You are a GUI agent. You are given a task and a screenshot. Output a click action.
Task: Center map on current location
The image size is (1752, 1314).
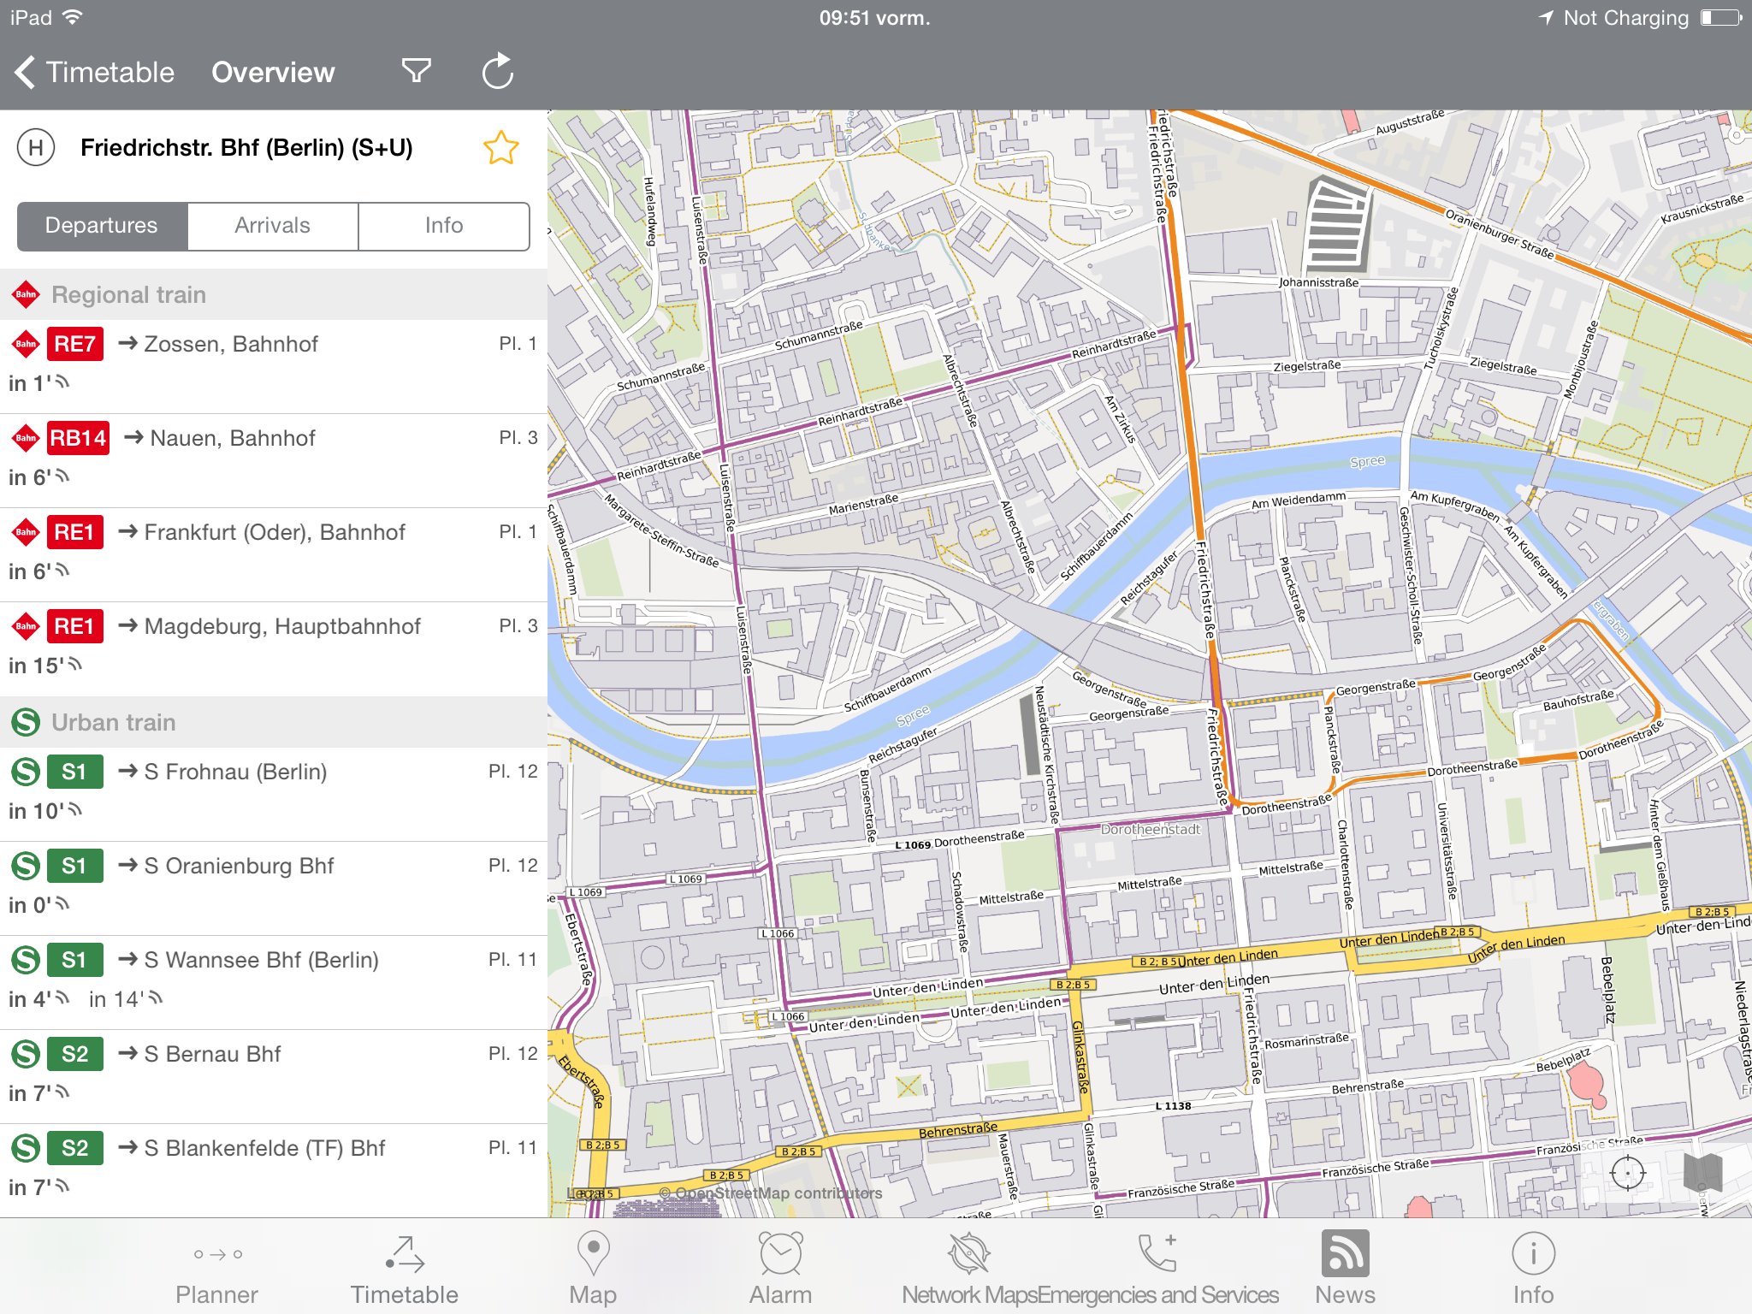tap(1627, 1173)
